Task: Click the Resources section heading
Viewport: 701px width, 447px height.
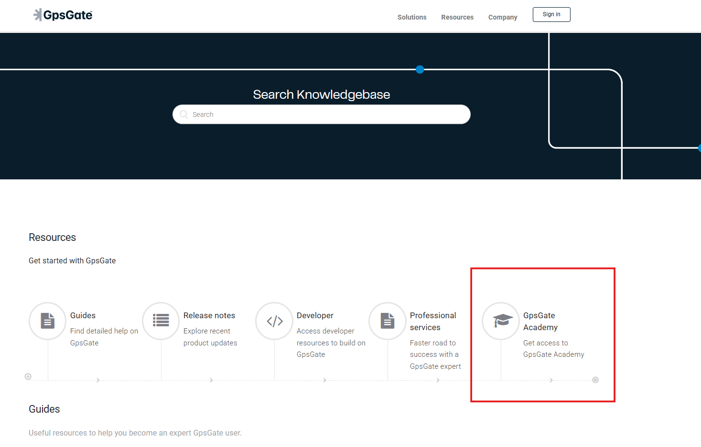Action: [x=52, y=238]
